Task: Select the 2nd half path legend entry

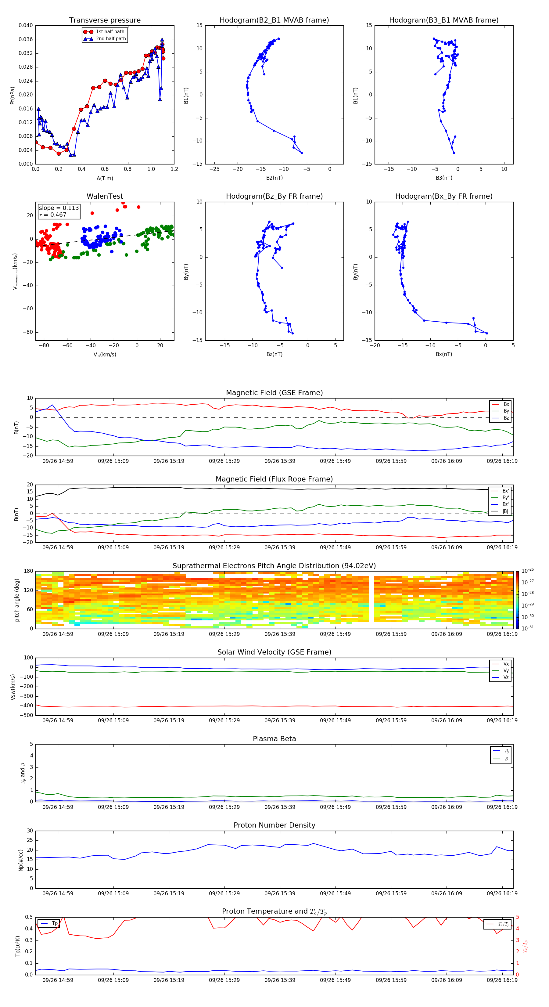Action: point(105,39)
